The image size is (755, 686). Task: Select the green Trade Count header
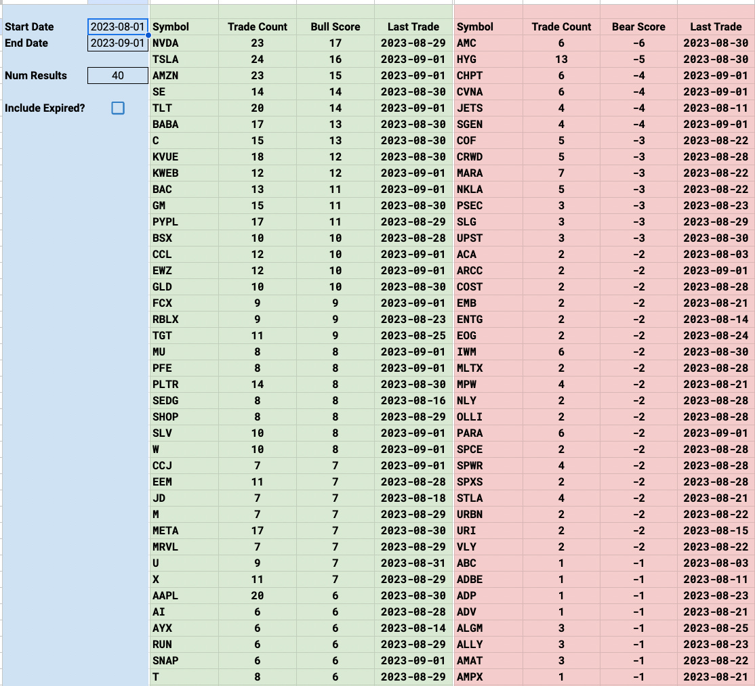pos(258,27)
